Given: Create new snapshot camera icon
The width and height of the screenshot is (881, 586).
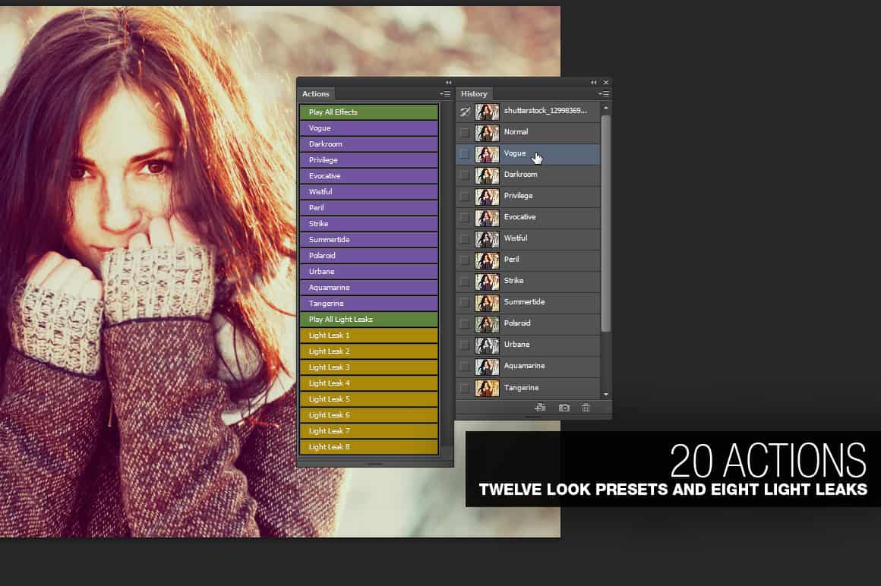Looking at the screenshot, I should [x=564, y=408].
